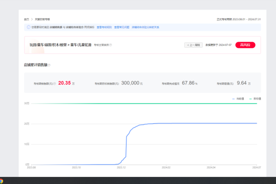Click the help icon next to 考核期销售额(元)
This screenshot has height=184, width=276.
pos(55,83)
